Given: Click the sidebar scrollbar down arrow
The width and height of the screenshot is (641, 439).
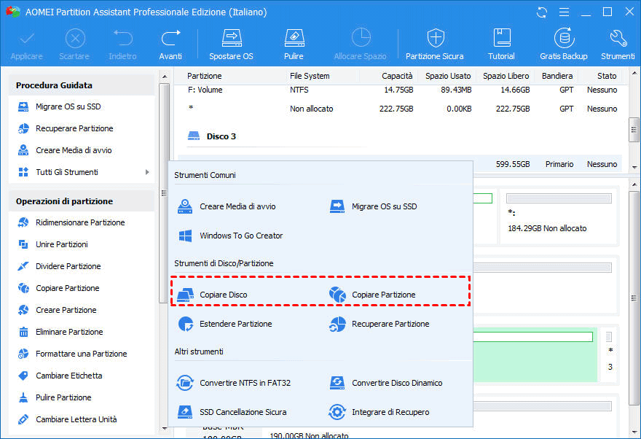Looking at the screenshot, I should click(165, 429).
